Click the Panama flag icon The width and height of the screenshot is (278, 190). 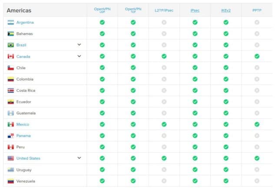(10, 136)
